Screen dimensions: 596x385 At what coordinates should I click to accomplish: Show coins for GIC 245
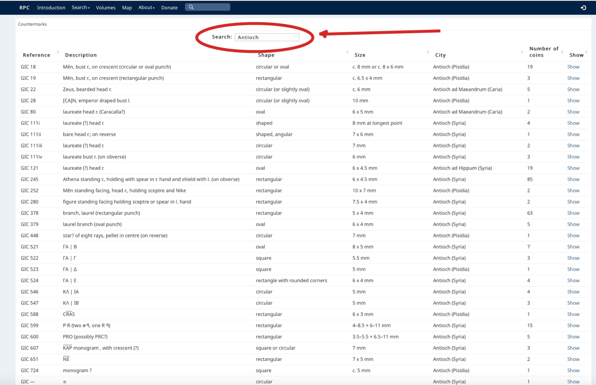coord(573,179)
